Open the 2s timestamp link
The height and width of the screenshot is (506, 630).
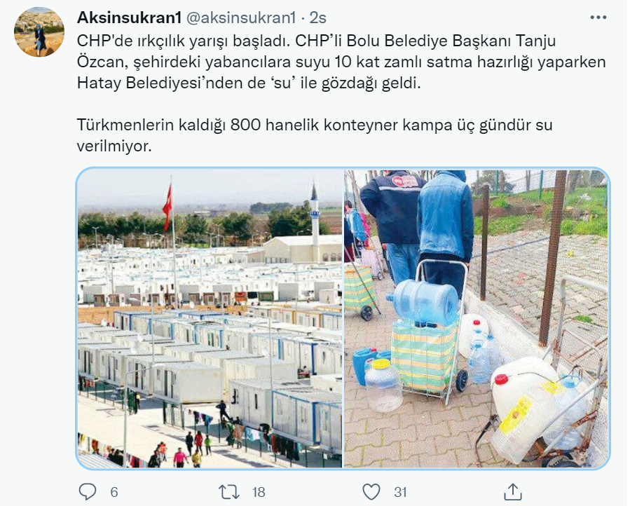[x=318, y=18]
